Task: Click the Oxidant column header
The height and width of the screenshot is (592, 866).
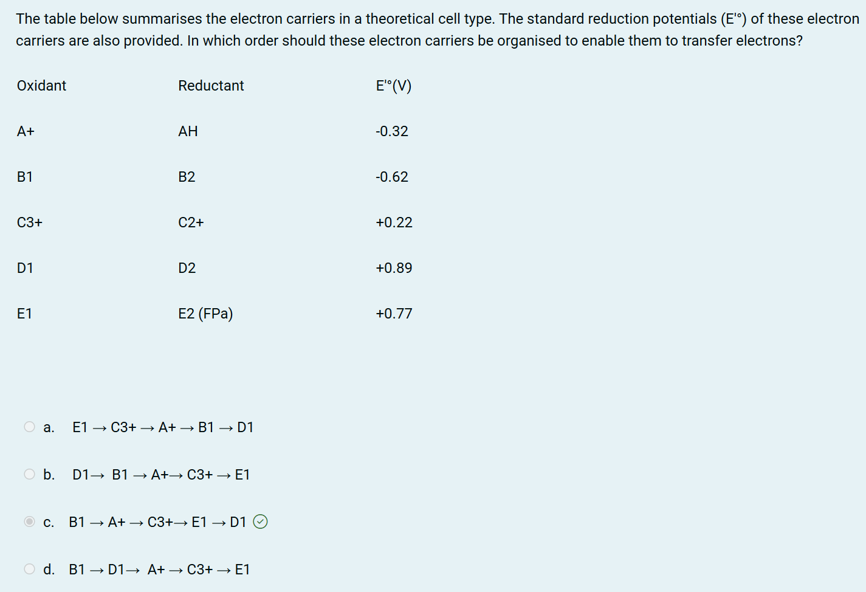Action: point(41,86)
